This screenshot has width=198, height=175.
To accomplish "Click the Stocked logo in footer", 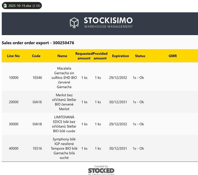I will pyautogui.click(x=101, y=171).
